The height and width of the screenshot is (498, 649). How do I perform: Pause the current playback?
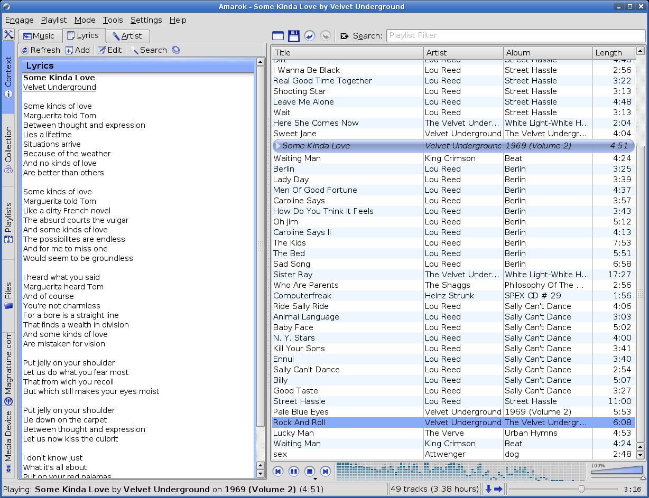tap(294, 471)
